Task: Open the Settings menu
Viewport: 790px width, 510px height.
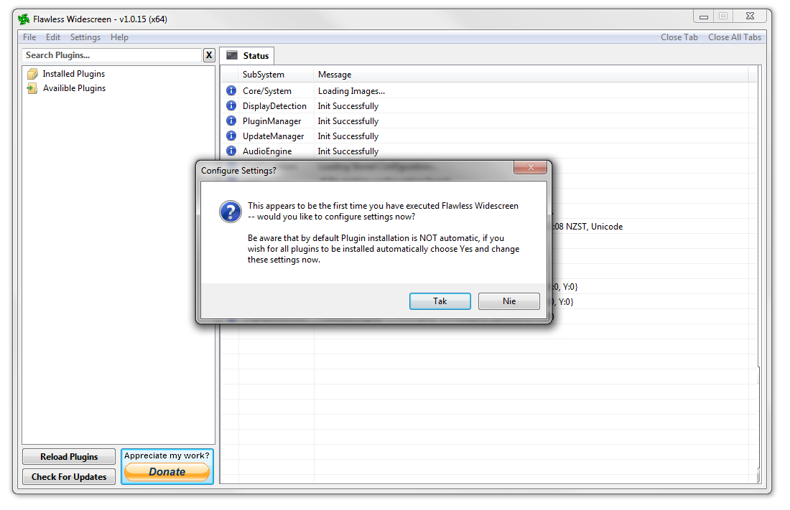Action: coord(85,37)
